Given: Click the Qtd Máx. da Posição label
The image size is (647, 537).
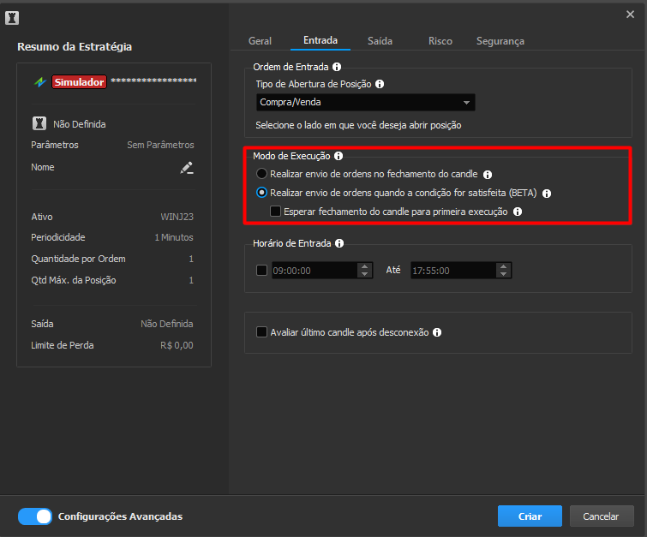Looking at the screenshot, I should 74,280.
